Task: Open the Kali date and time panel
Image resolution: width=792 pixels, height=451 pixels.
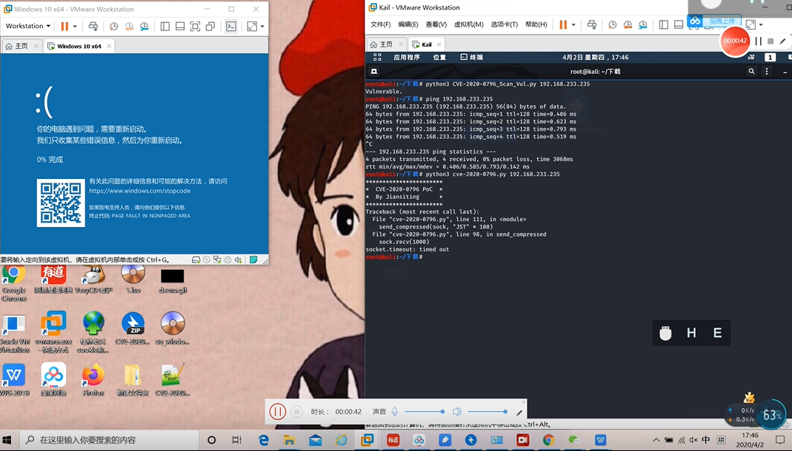Action: coord(596,58)
